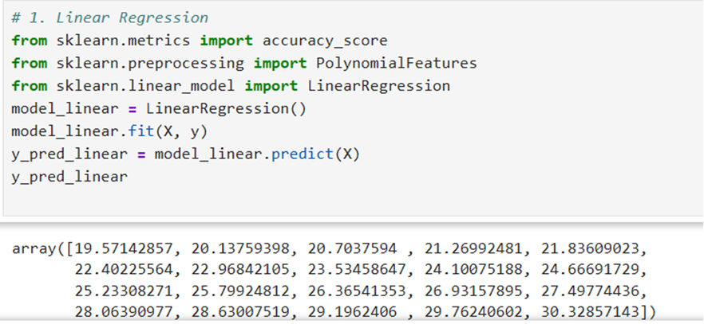Click the y_pred_linear assignment variable

(69, 154)
